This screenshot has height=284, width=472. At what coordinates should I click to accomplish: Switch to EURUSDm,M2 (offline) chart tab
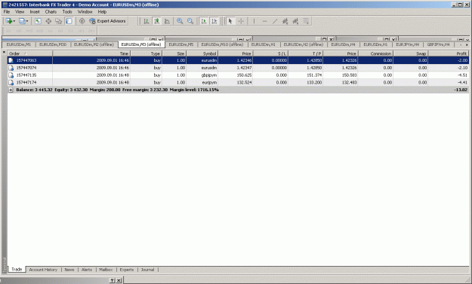(x=94, y=44)
